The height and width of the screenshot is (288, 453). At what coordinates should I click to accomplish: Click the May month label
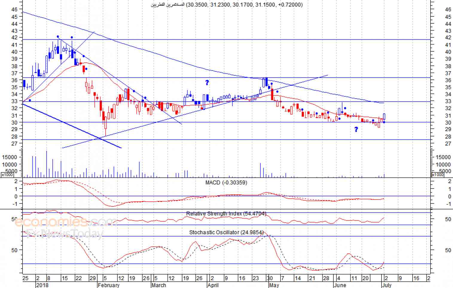point(274,285)
